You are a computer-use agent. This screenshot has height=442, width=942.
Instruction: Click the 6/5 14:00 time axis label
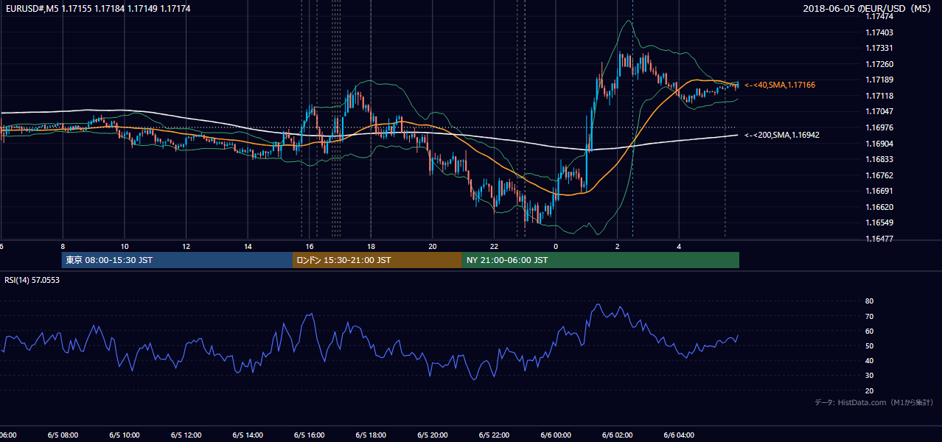click(x=248, y=435)
